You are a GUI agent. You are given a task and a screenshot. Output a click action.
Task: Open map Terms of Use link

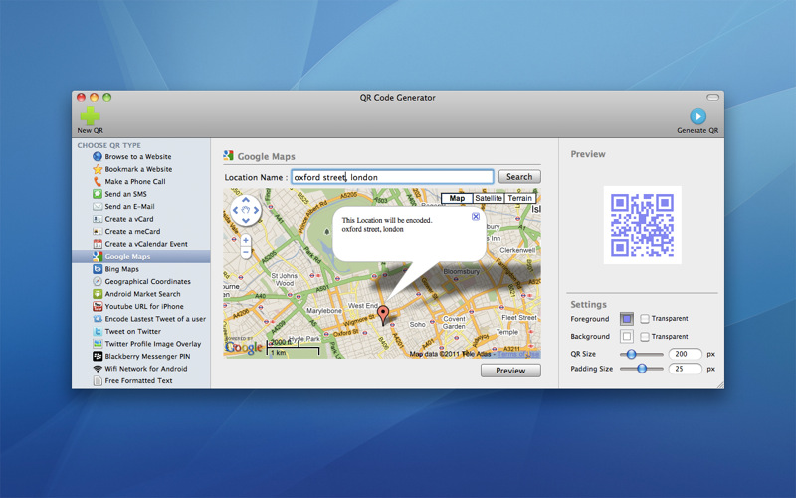coord(518,354)
